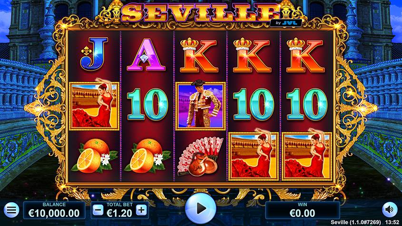Click the flamenco dancer on fifth reel
Screen dimensions: 402x226
307,156
